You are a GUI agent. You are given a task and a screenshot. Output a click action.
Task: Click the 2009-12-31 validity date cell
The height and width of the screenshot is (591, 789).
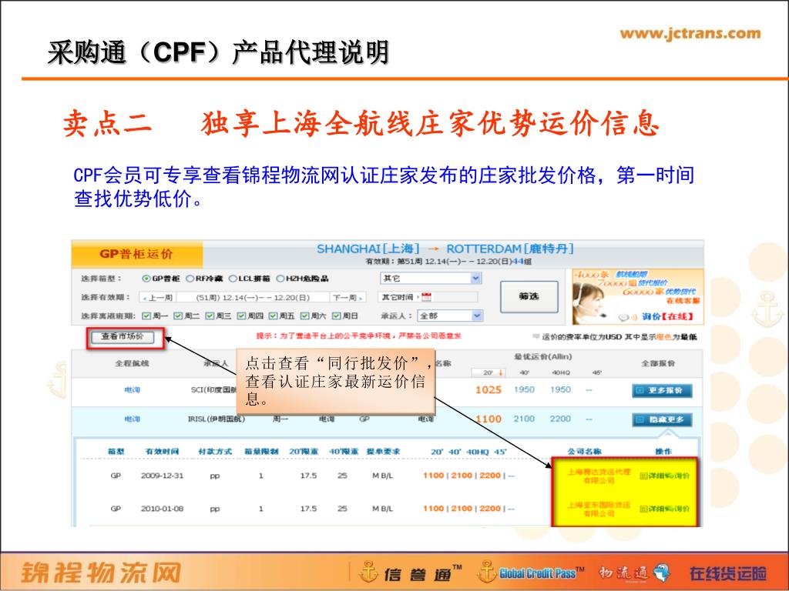[162, 476]
